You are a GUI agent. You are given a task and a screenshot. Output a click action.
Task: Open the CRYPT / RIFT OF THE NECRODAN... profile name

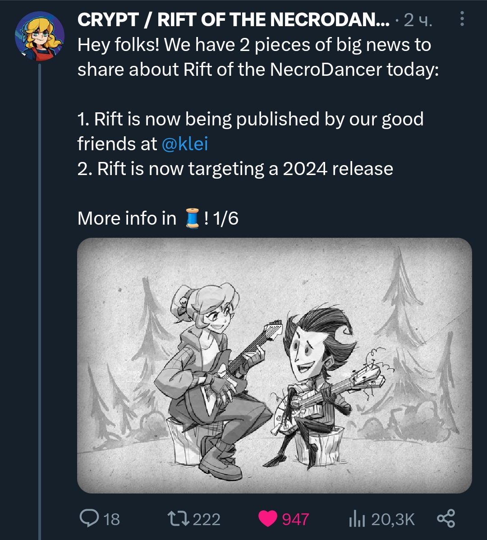[233, 19]
